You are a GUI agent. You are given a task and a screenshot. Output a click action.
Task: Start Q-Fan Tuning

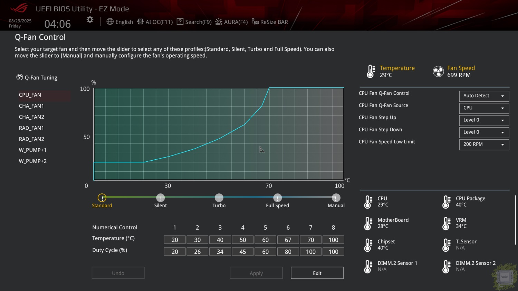tap(37, 78)
